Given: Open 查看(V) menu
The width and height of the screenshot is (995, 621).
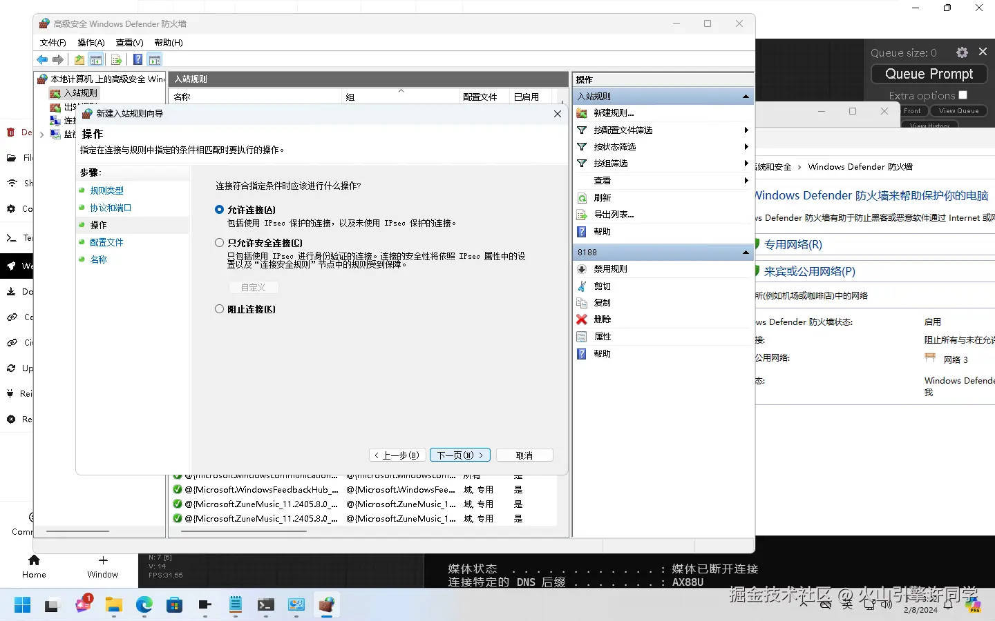Looking at the screenshot, I should tap(130, 43).
